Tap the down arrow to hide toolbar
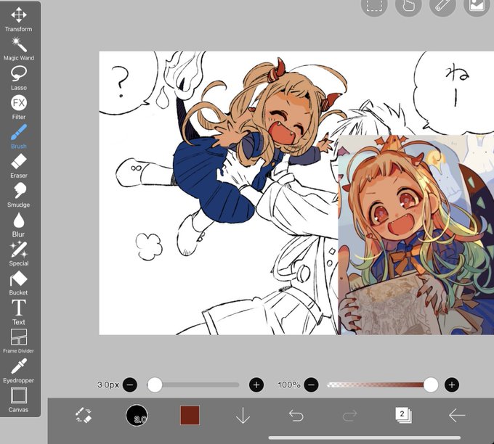 coord(243,416)
